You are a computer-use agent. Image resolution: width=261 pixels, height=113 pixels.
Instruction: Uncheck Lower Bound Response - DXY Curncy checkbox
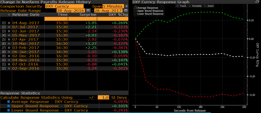pyautogui.click(x=9, y=110)
